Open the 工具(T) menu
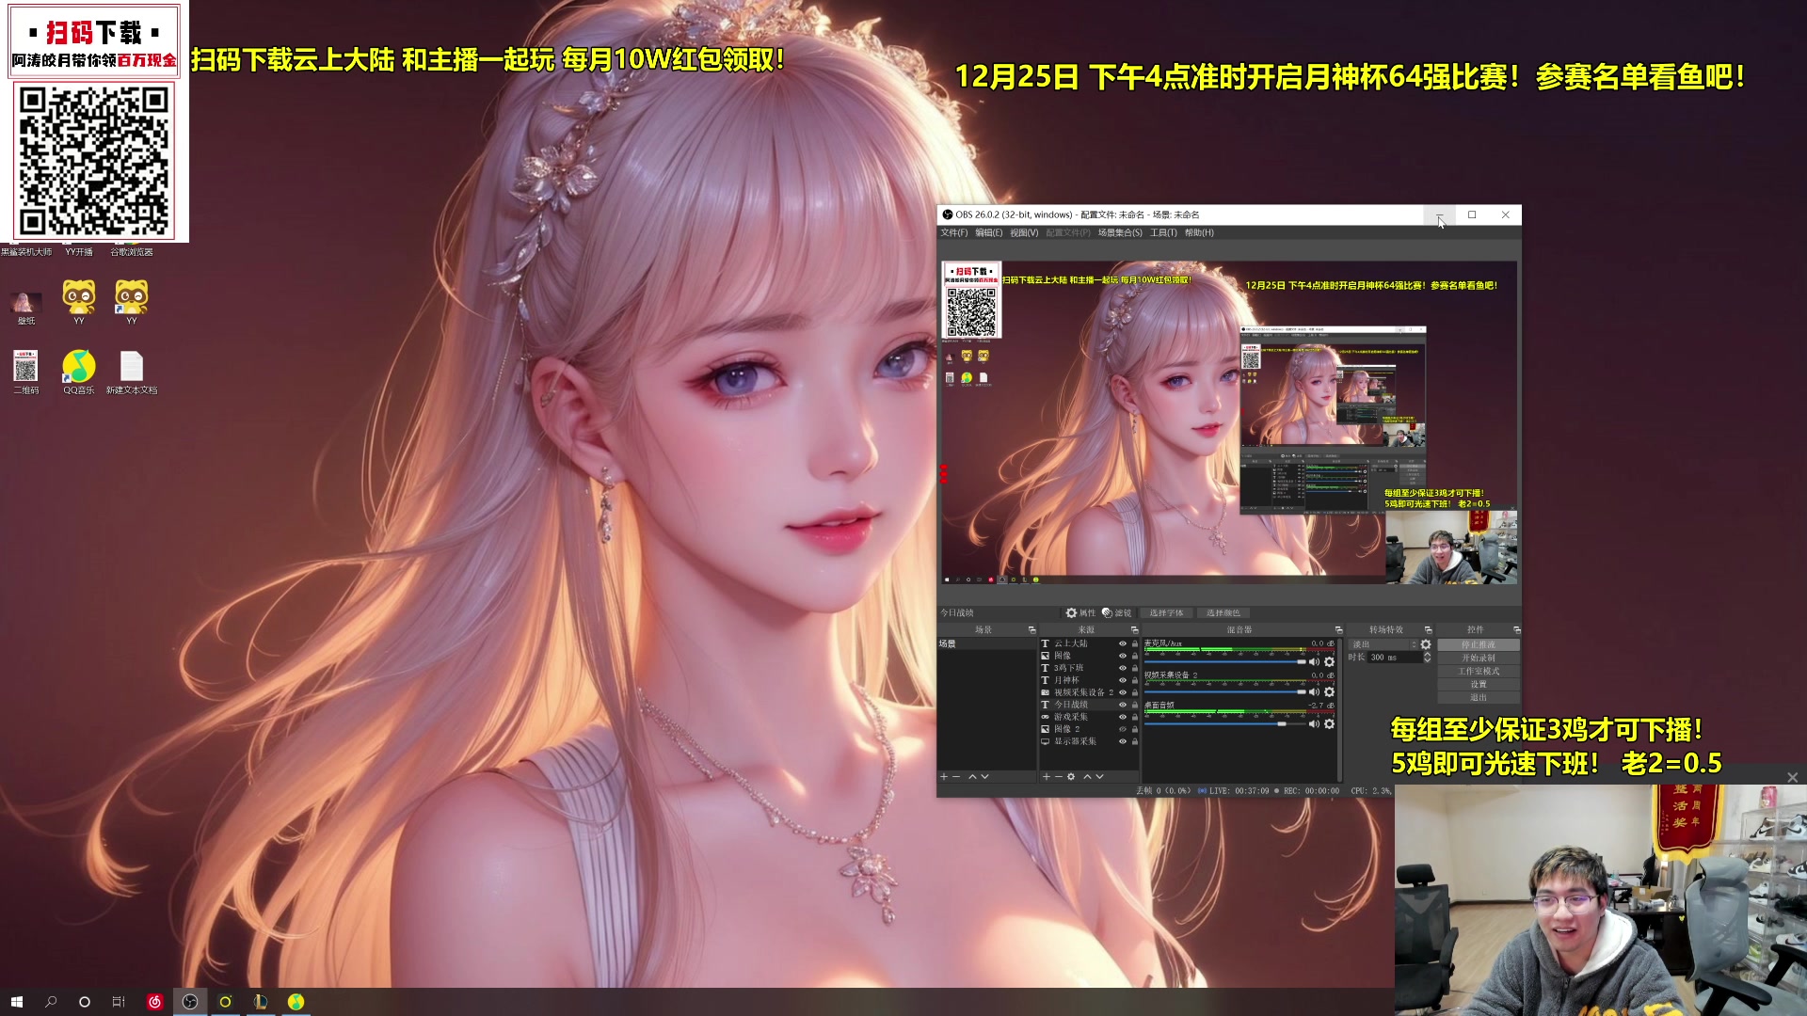 pos(1162,233)
